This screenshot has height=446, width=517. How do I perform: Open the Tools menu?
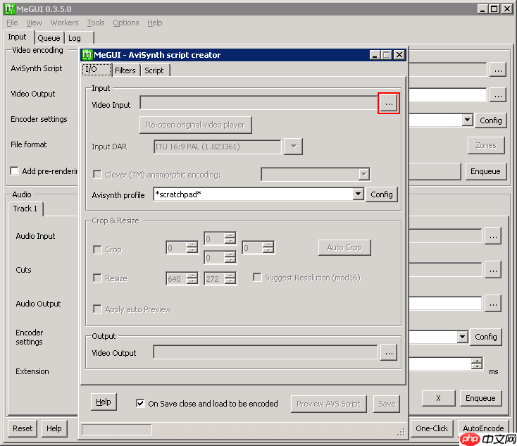pos(96,23)
